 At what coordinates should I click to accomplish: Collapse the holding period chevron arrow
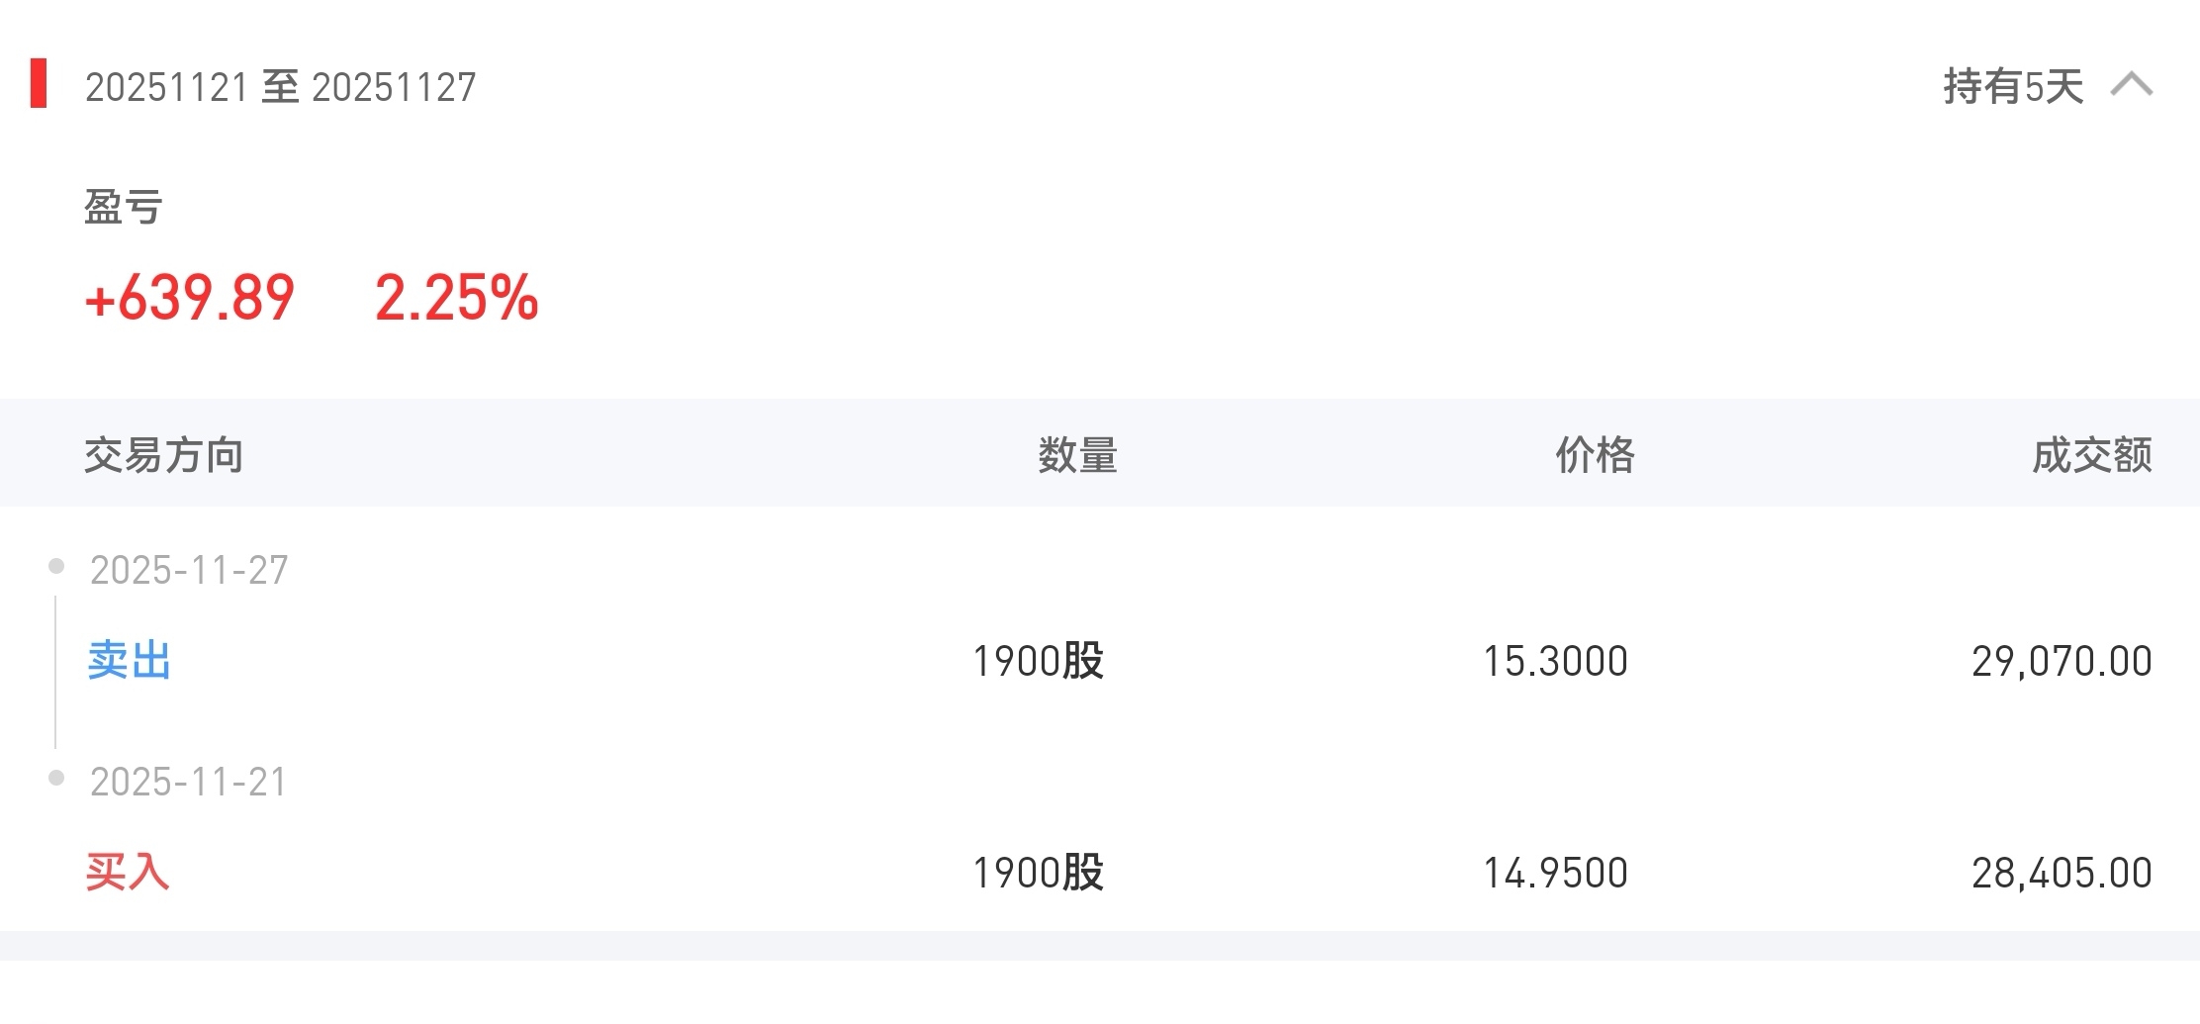(2131, 85)
